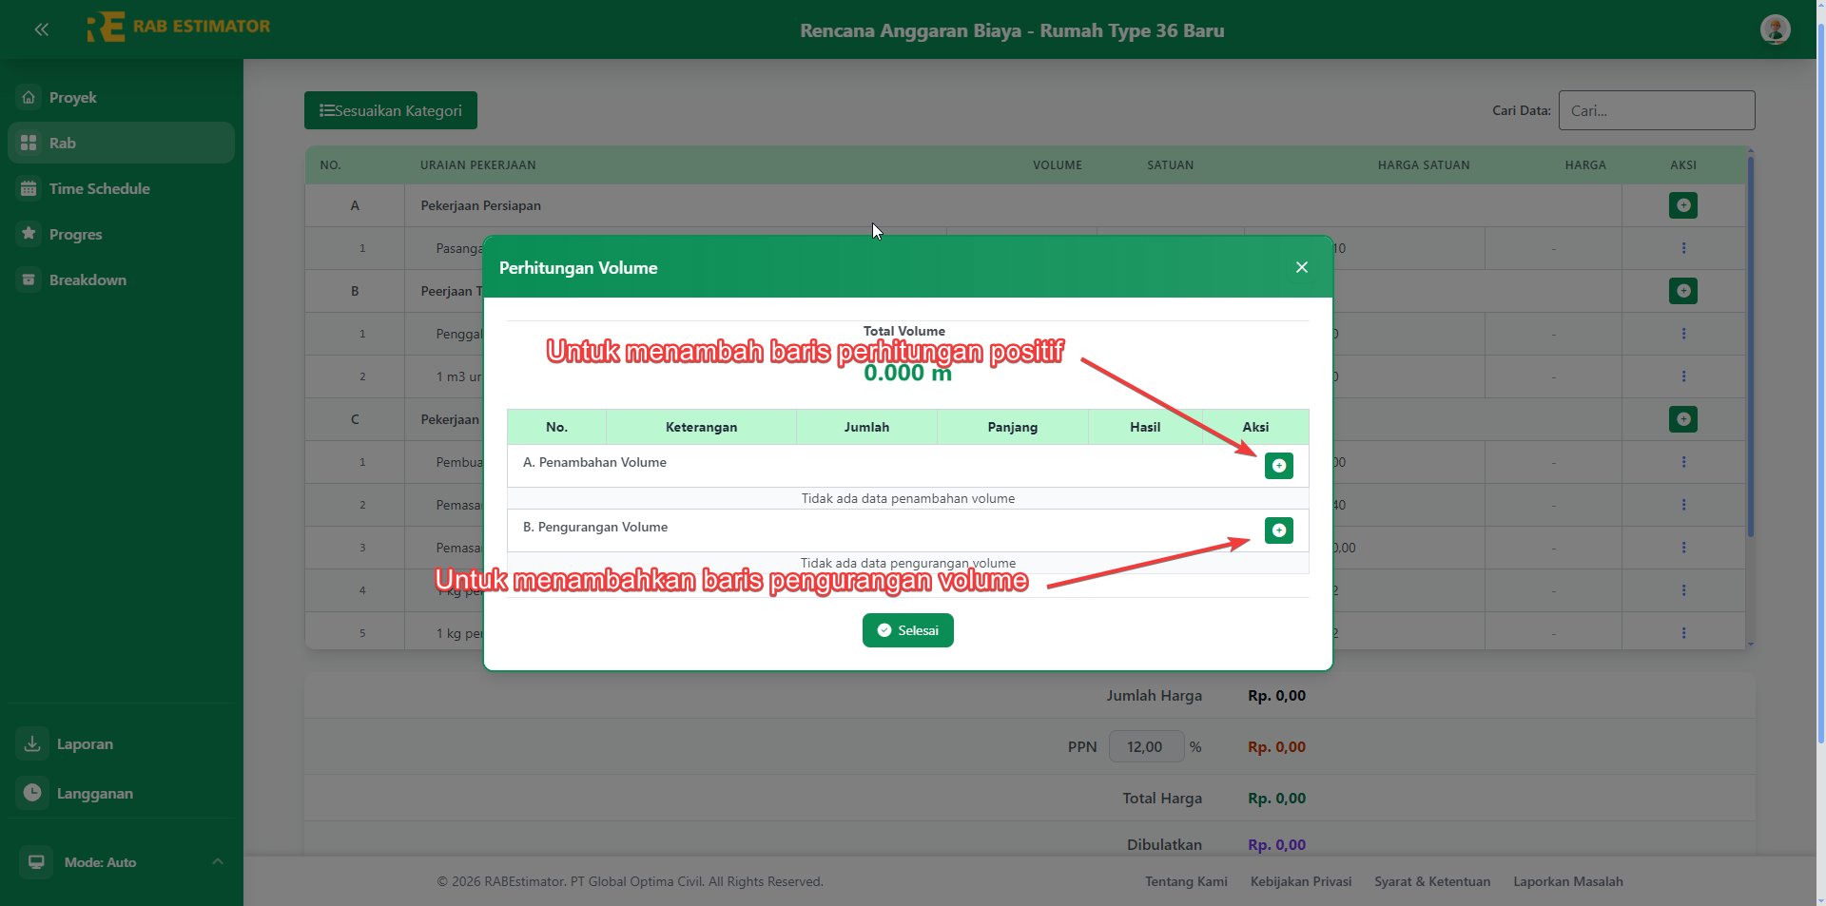Add item to Pekerjaan Persiapan category
The image size is (1826, 906).
1682,205
